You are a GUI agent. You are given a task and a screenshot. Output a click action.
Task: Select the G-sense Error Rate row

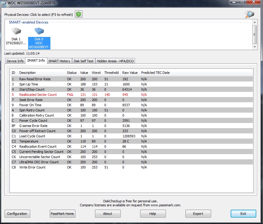[132, 126]
